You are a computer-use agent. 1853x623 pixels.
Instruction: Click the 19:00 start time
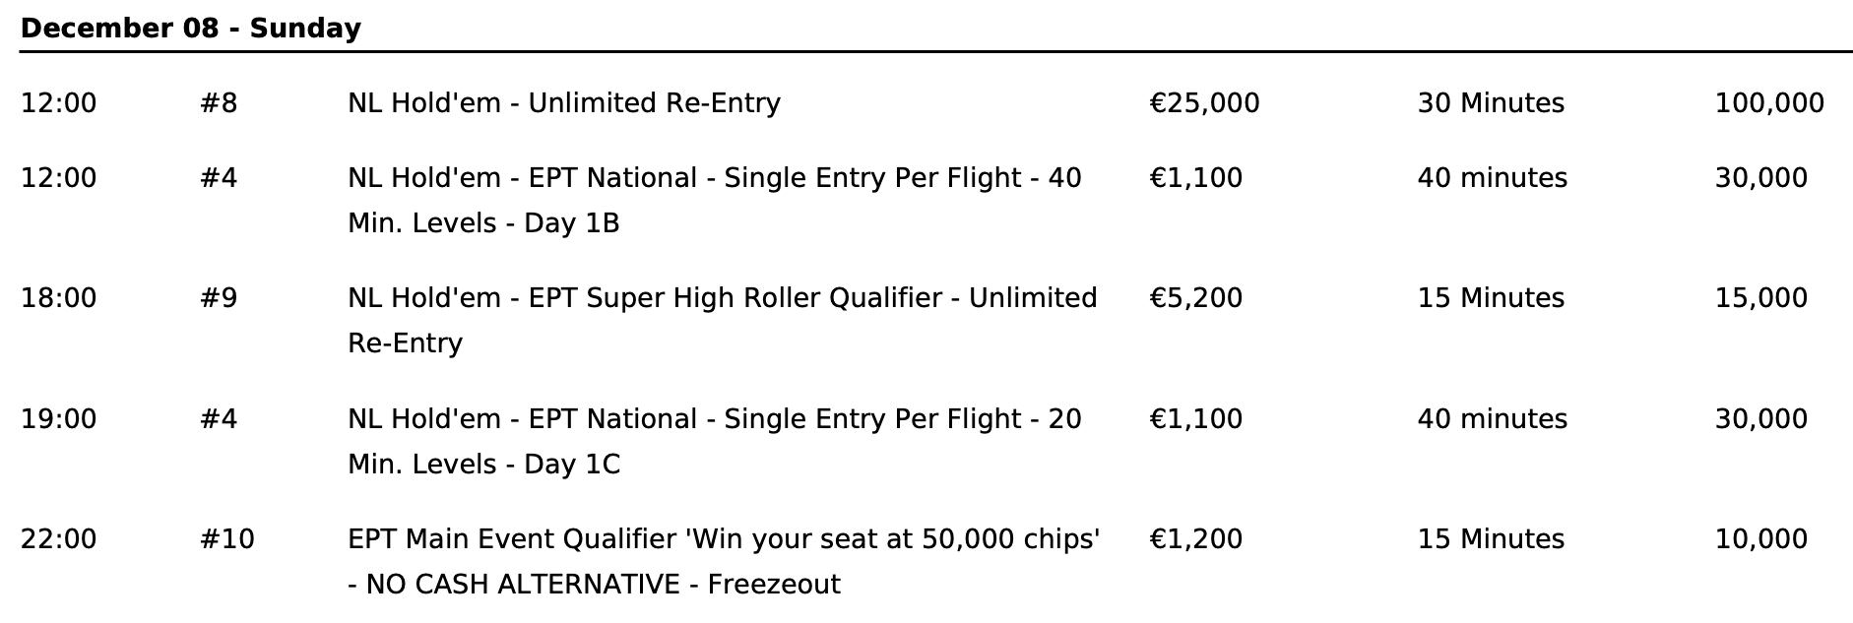click(x=59, y=419)
